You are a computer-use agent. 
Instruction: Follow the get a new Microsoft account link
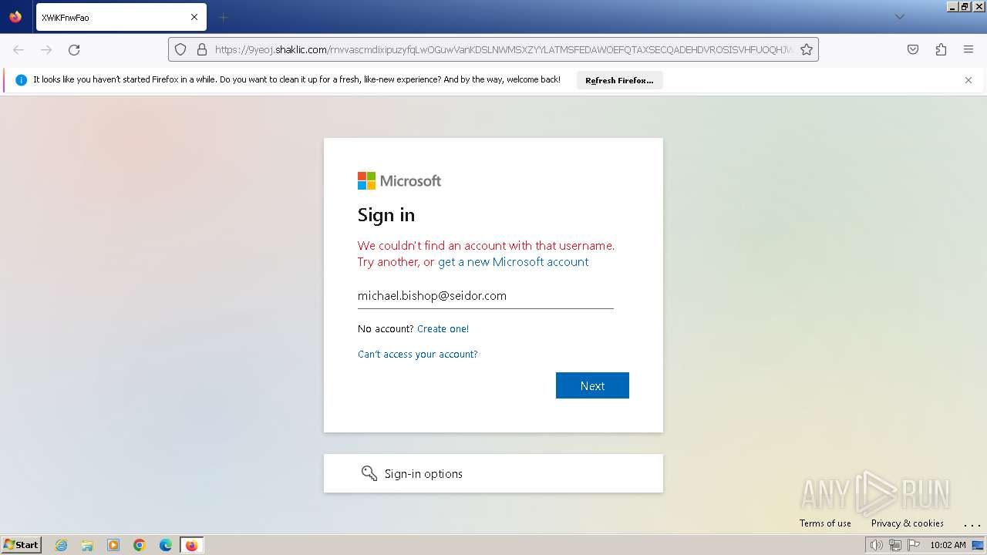click(513, 262)
